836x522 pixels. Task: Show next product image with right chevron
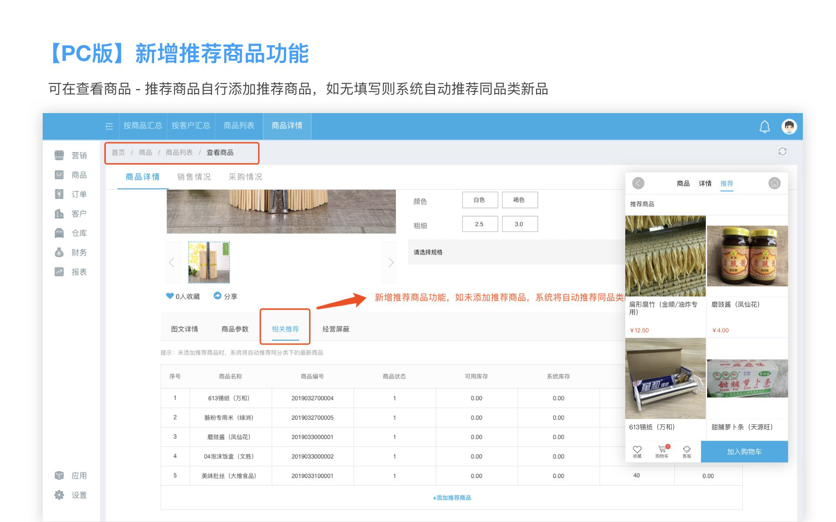pos(390,262)
